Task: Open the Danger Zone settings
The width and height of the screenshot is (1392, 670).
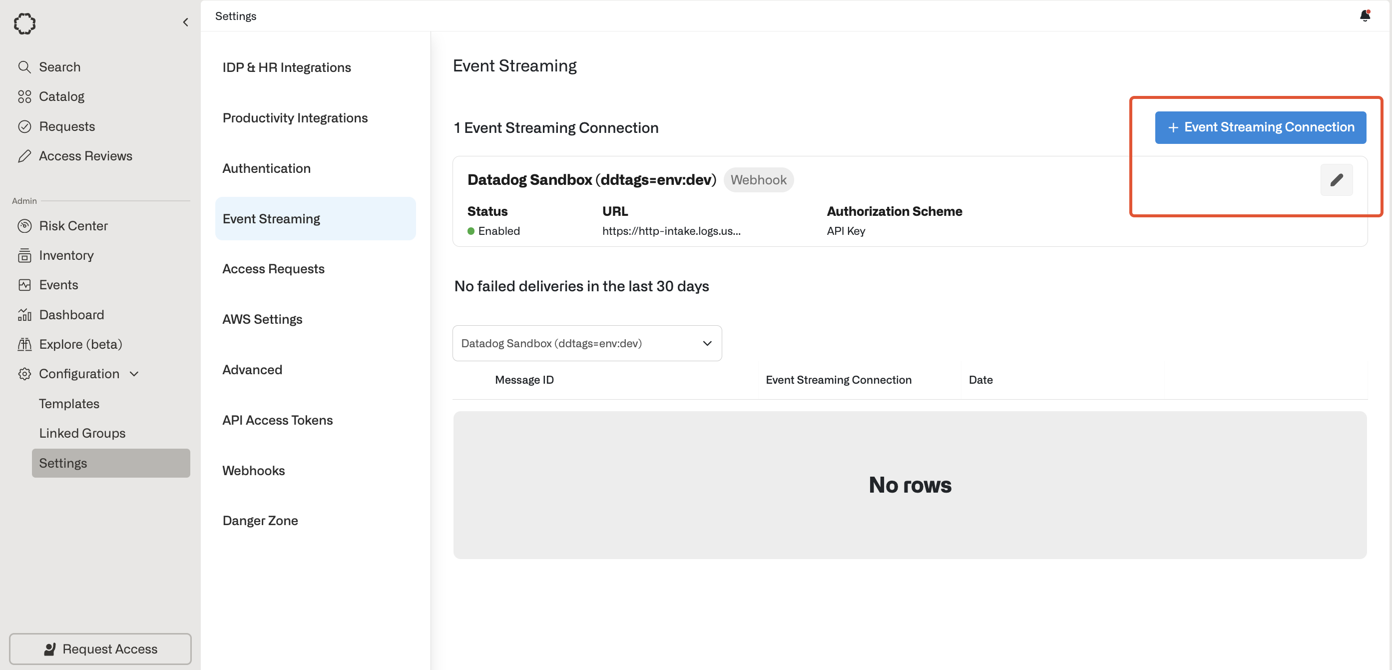Action: click(x=260, y=520)
